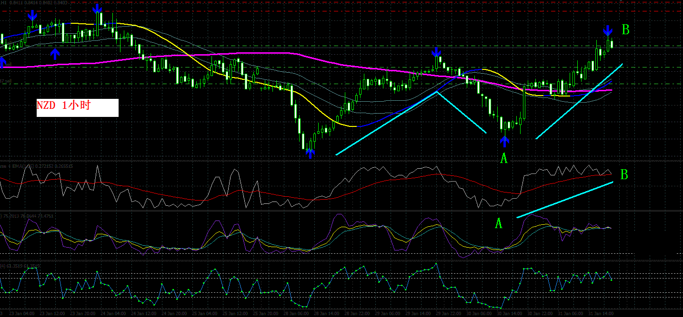Click the '23 Jan 04:00' time axis label
The width and height of the screenshot is (683, 317).
22,313
